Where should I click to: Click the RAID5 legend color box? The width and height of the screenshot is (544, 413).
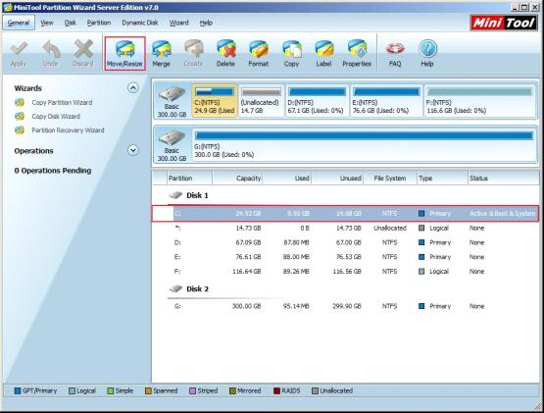tap(276, 390)
